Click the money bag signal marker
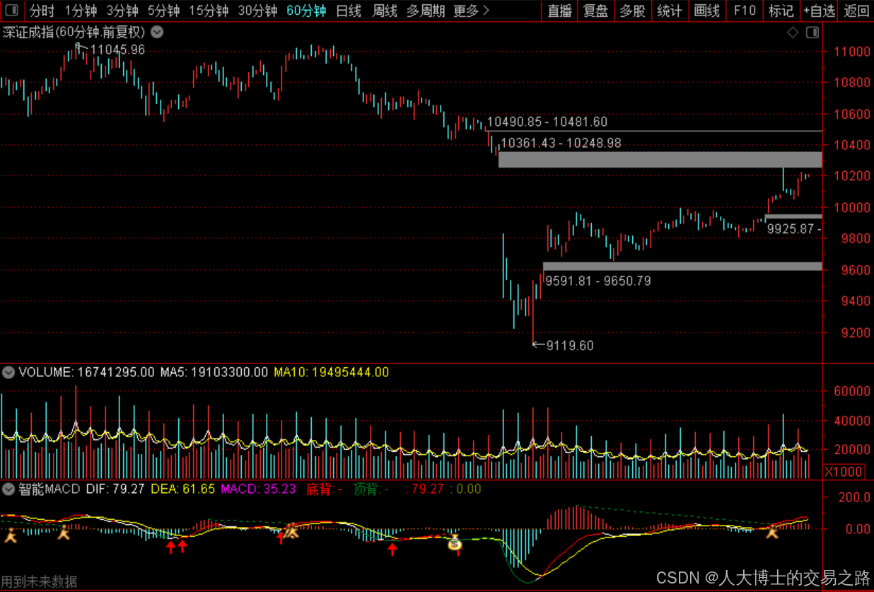 pyautogui.click(x=455, y=543)
